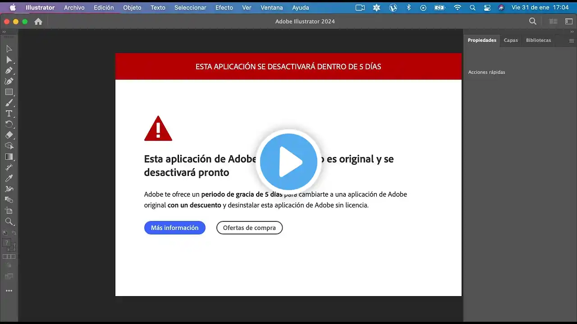577x324 pixels.
Task: Select the Eyedropper tool
Action: pyautogui.click(x=9, y=178)
